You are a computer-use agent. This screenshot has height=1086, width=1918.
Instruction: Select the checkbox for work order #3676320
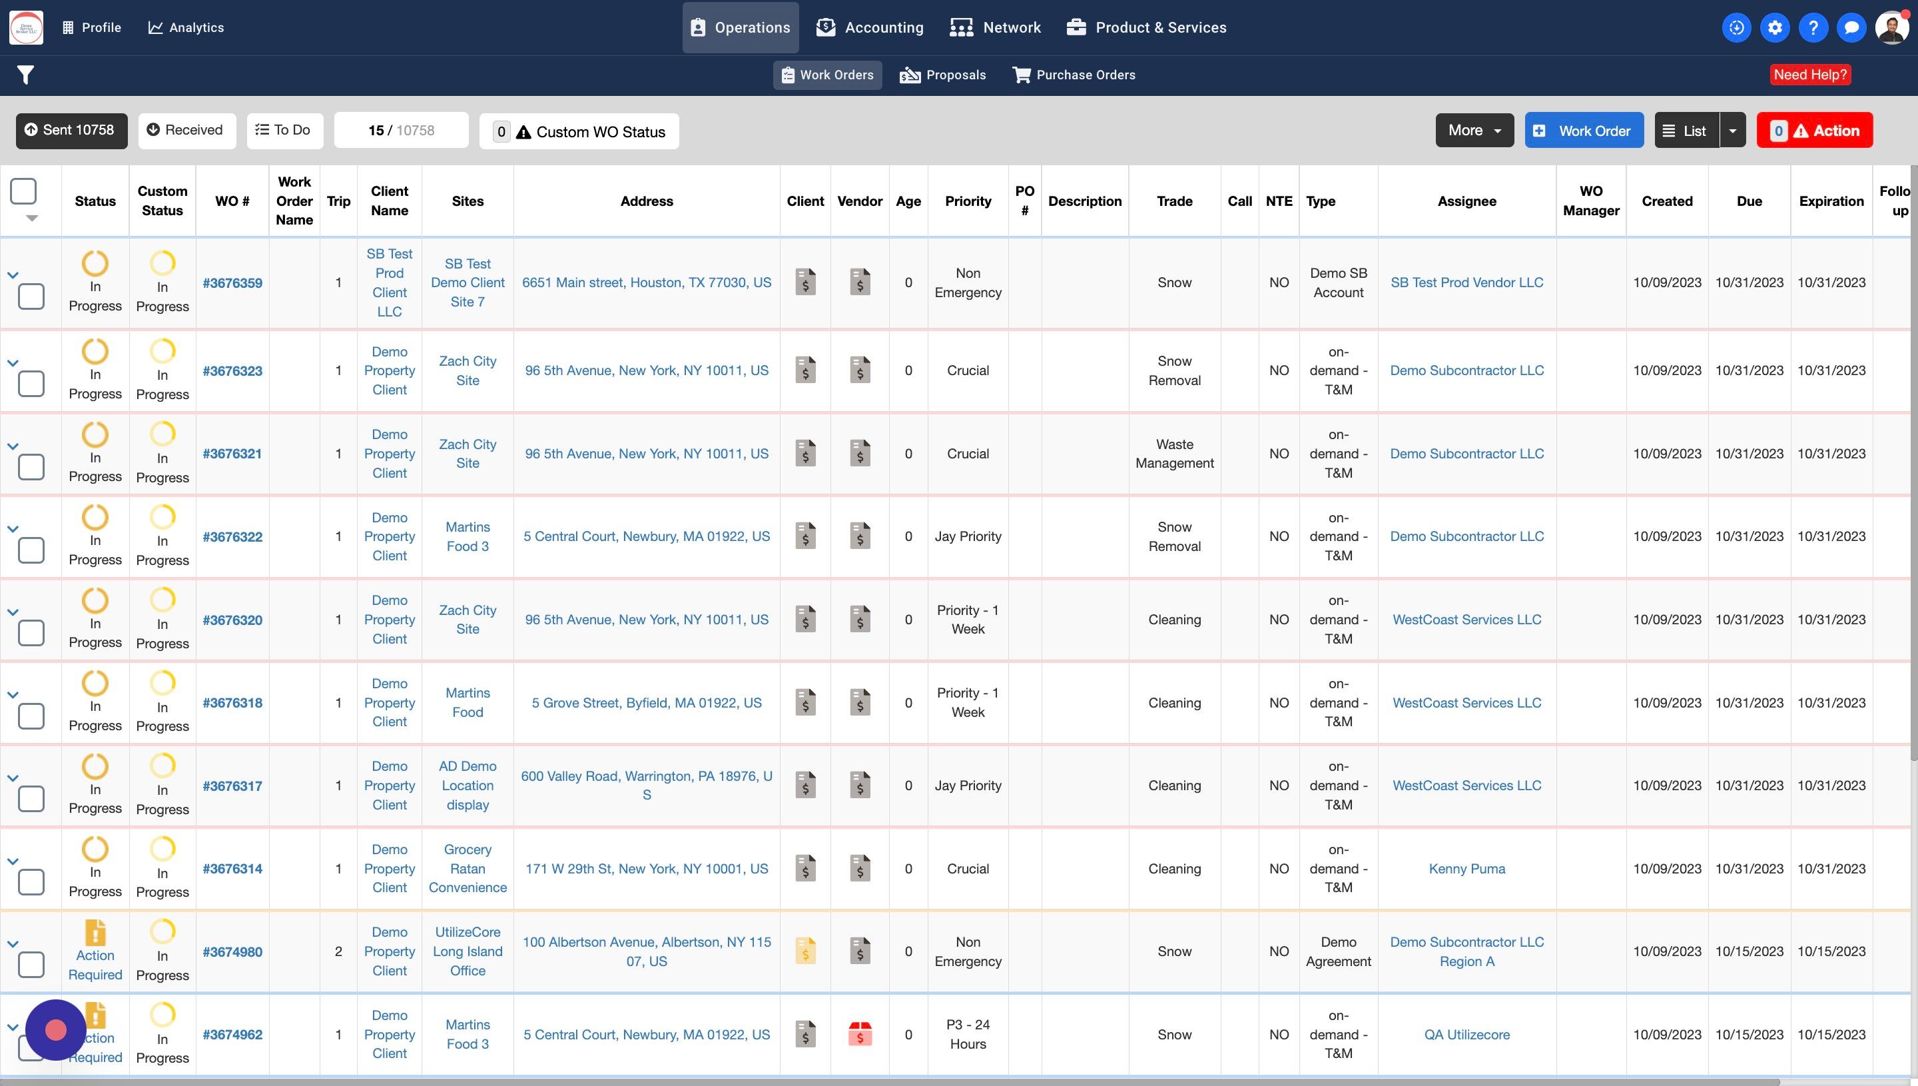click(31, 632)
